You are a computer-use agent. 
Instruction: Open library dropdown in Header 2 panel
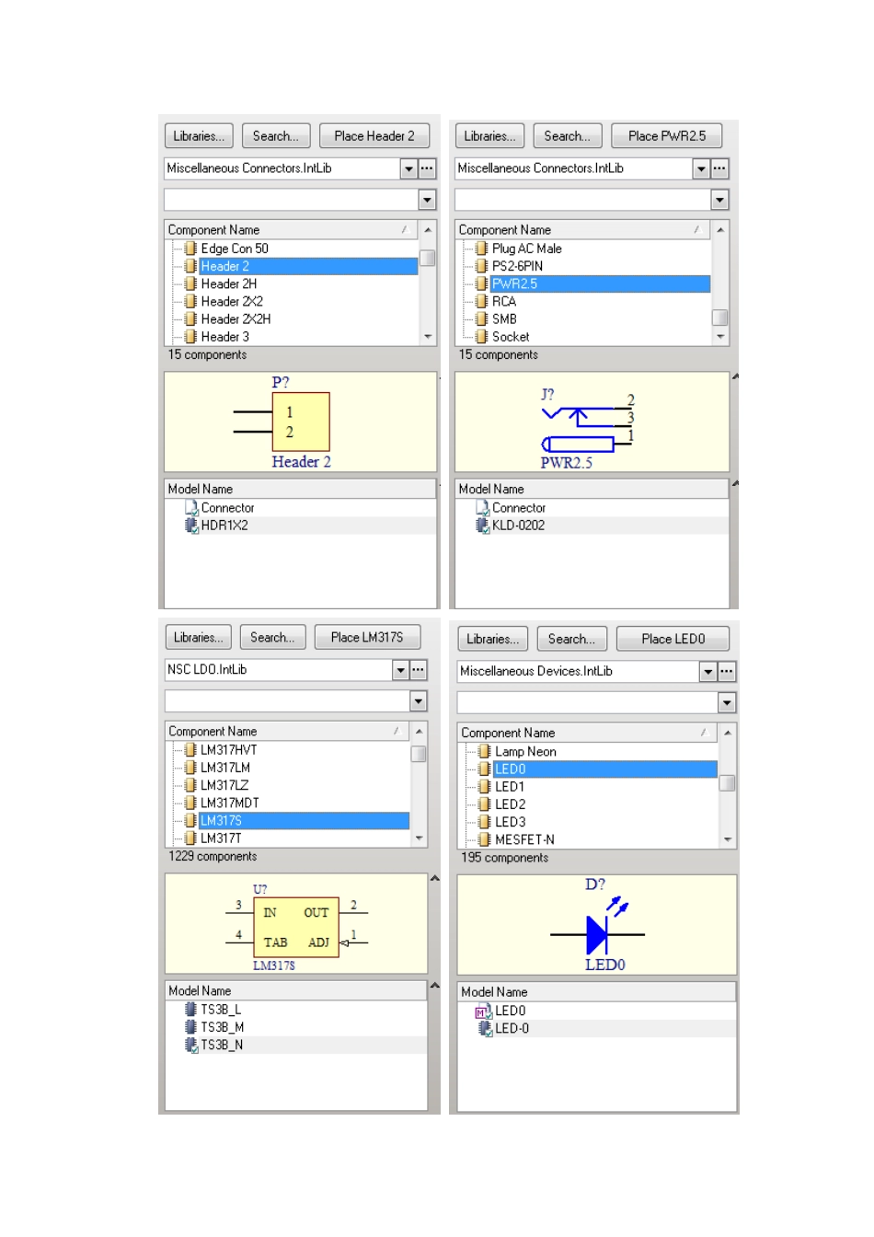408,168
